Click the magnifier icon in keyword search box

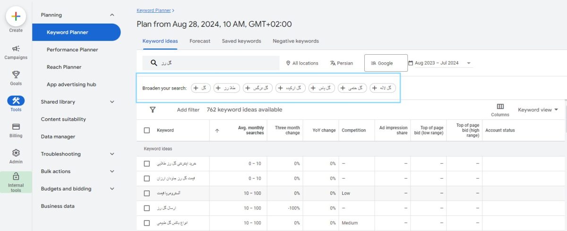point(154,63)
